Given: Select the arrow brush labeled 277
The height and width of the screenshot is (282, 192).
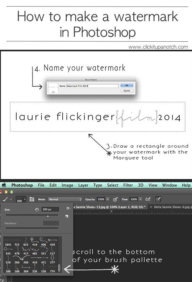Looking at the screenshot, I should 53,259.
